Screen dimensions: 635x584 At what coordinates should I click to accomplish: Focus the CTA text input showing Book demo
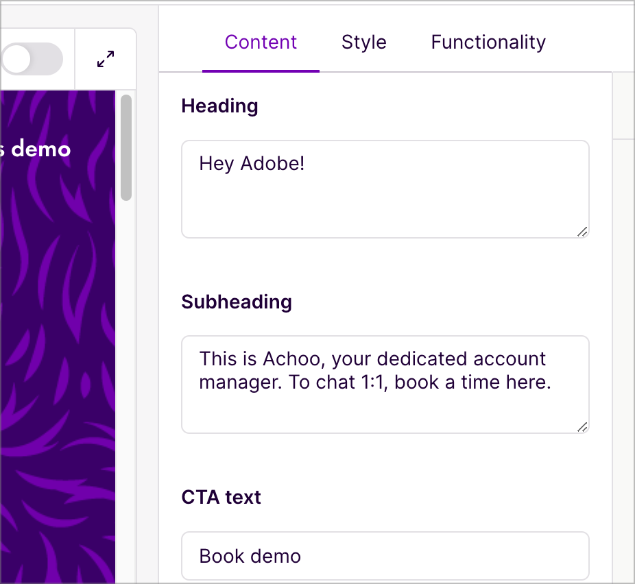385,556
